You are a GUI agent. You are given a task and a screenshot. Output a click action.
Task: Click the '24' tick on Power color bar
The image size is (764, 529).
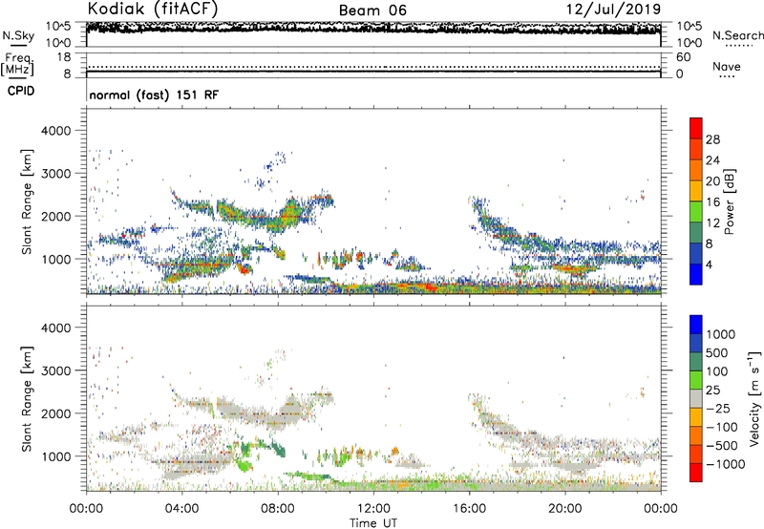click(x=712, y=160)
